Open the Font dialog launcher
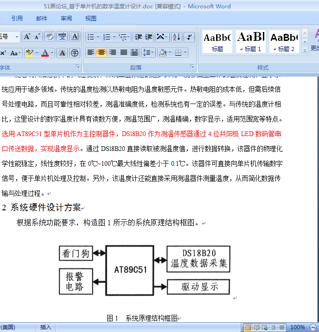The image size is (319, 332). (x=78, y=66)
